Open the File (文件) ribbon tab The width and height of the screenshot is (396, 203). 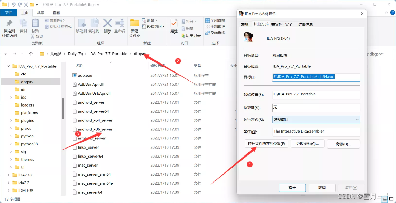[x=9, y=12]
